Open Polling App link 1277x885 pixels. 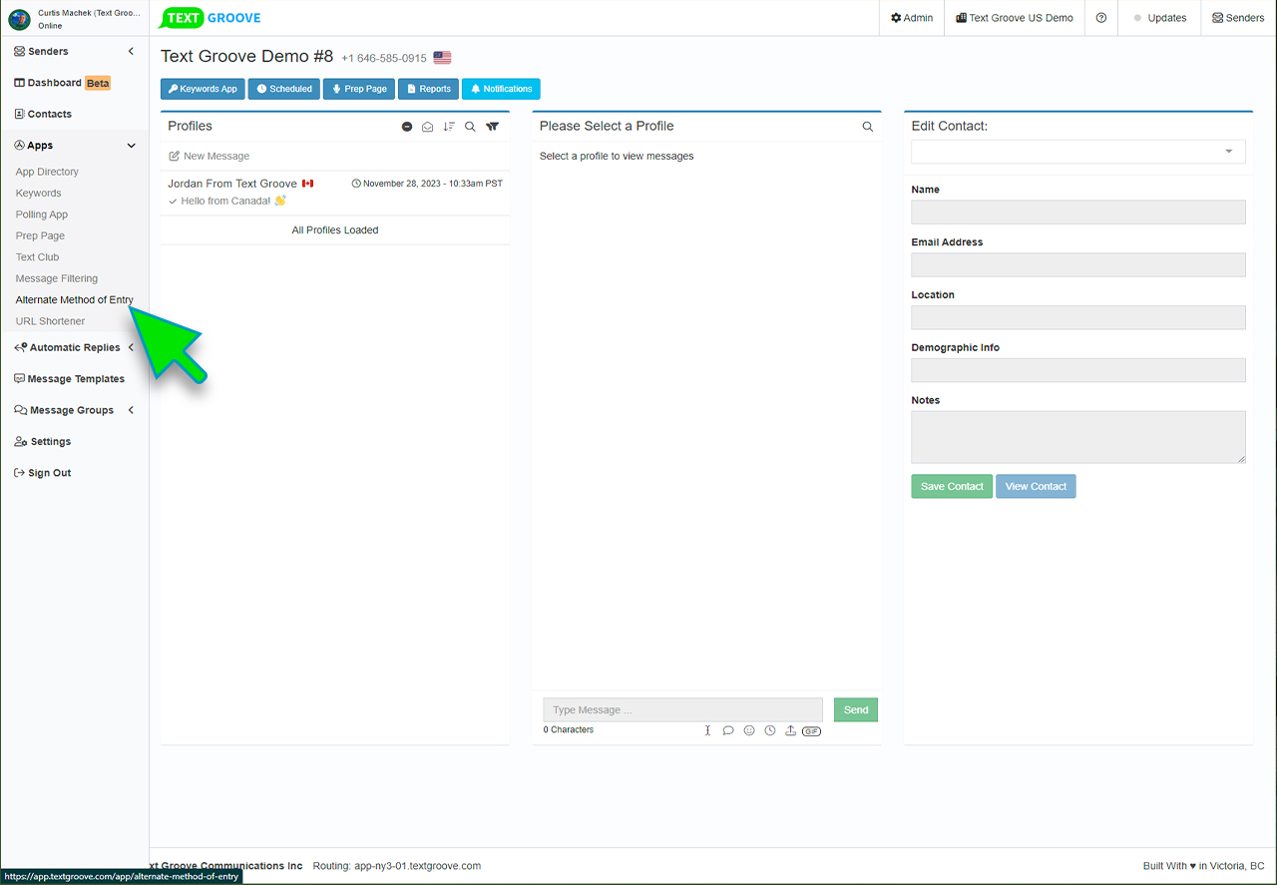[x=42, y=215]
